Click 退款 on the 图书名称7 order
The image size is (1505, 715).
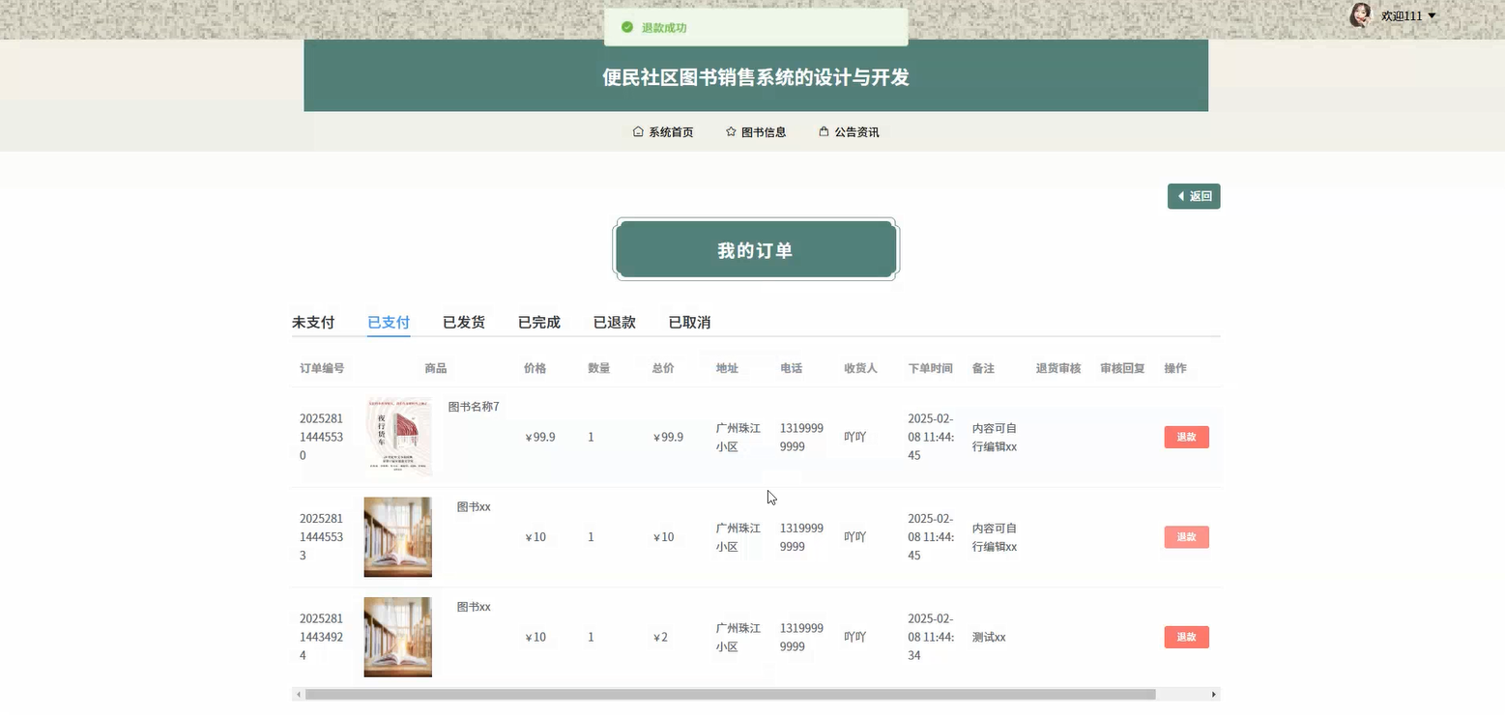click(1186, 437)
